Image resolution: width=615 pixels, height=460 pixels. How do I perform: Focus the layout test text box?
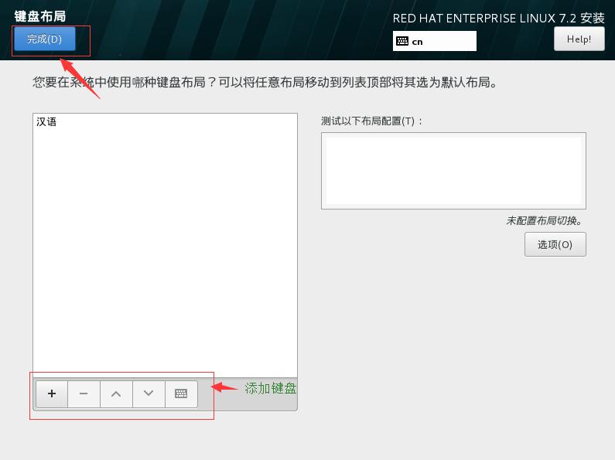[453, 170]
